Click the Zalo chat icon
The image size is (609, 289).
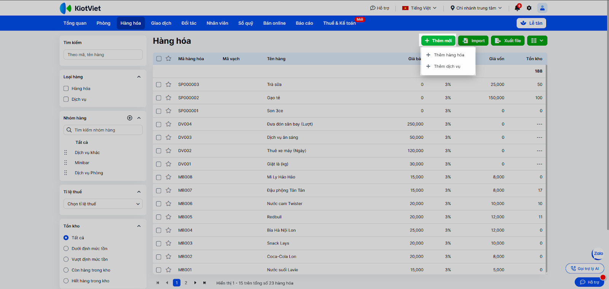pos(598,254)
